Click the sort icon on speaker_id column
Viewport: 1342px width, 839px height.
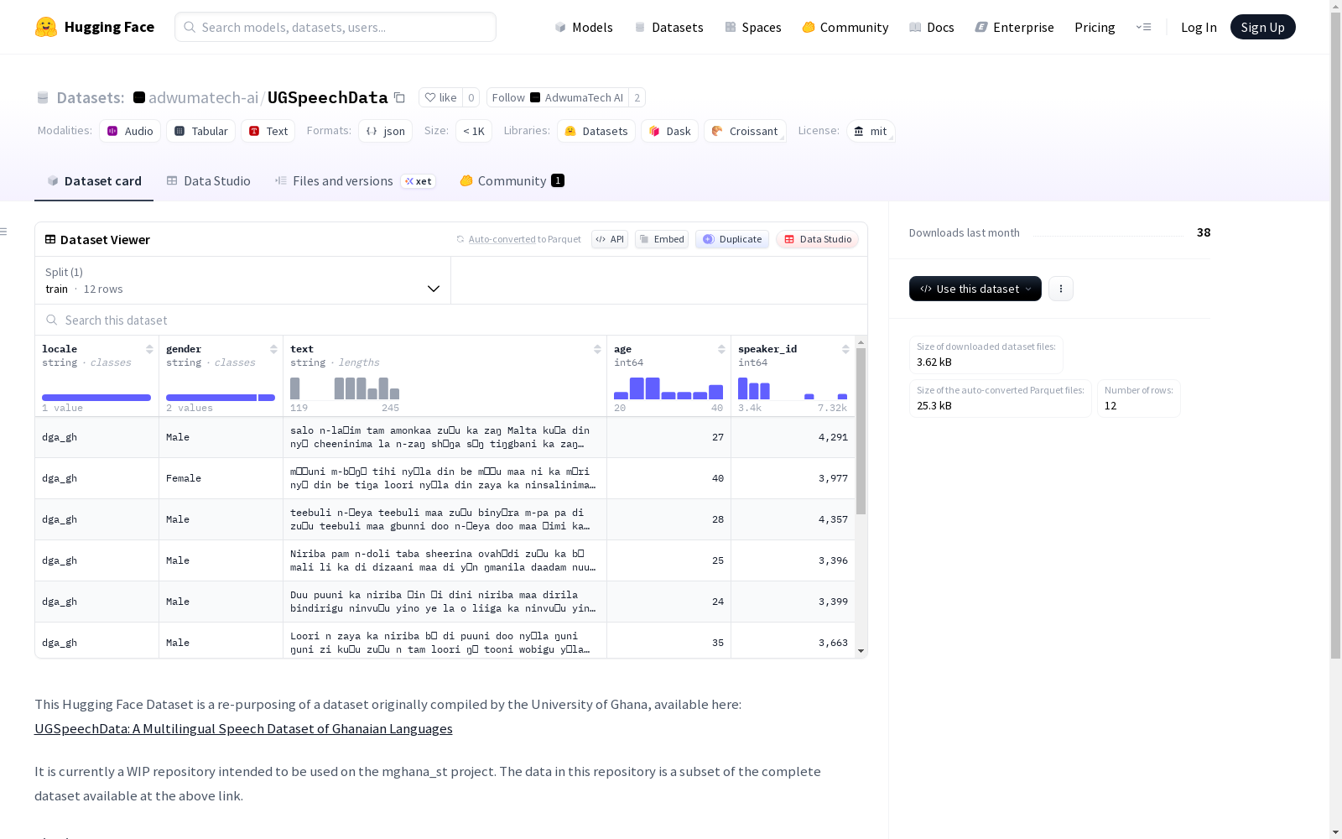pos(845,349)
